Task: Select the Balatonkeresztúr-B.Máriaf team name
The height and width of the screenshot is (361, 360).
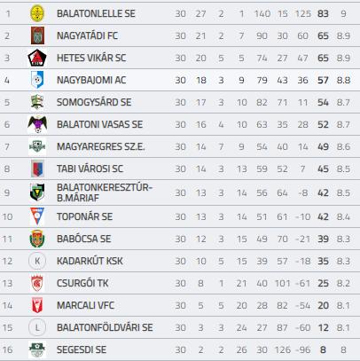Action: (105, 192)
